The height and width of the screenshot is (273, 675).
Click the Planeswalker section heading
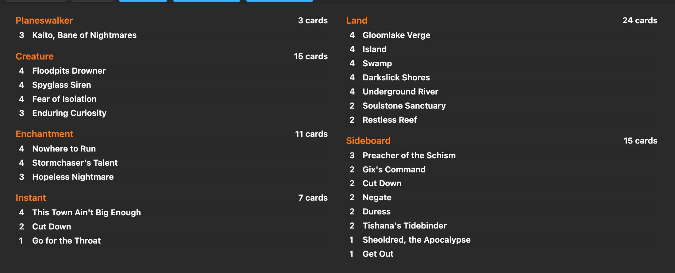pos(44,21)
